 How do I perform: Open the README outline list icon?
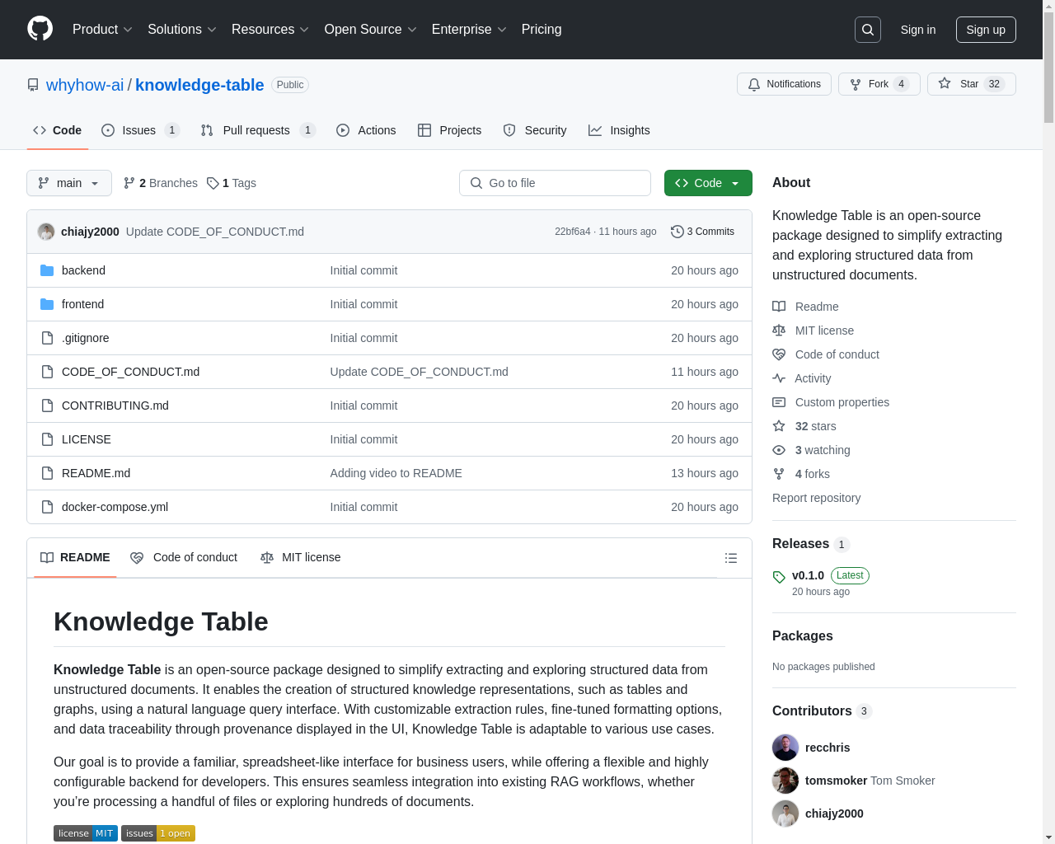click(x=731, y=558)
